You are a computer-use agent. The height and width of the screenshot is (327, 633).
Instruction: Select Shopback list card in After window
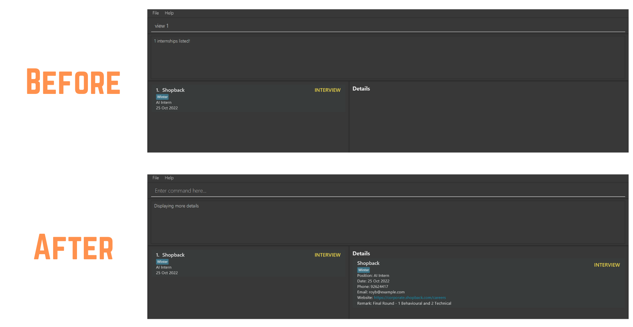248,263
